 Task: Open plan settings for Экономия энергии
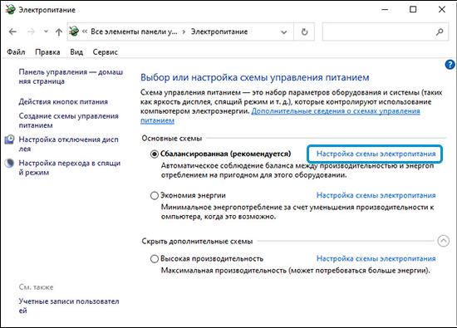(x=376, y=195)
